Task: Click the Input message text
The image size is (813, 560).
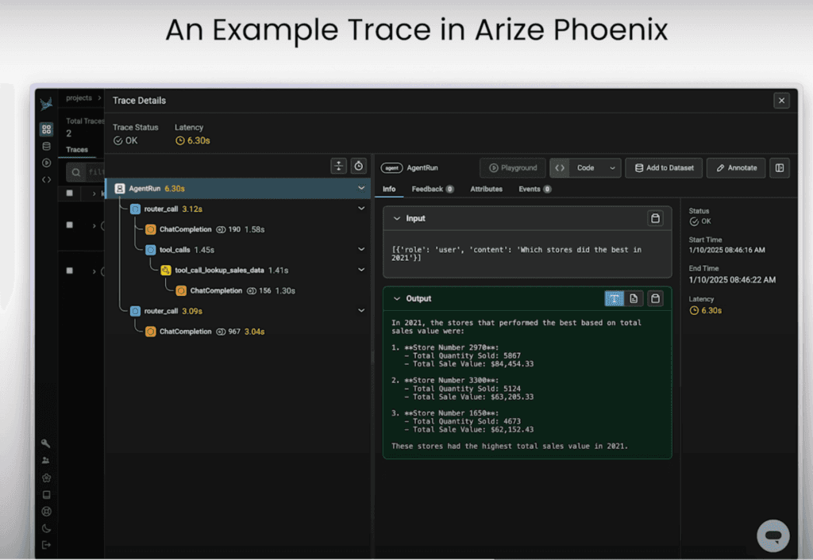Action: click(516, 253)
